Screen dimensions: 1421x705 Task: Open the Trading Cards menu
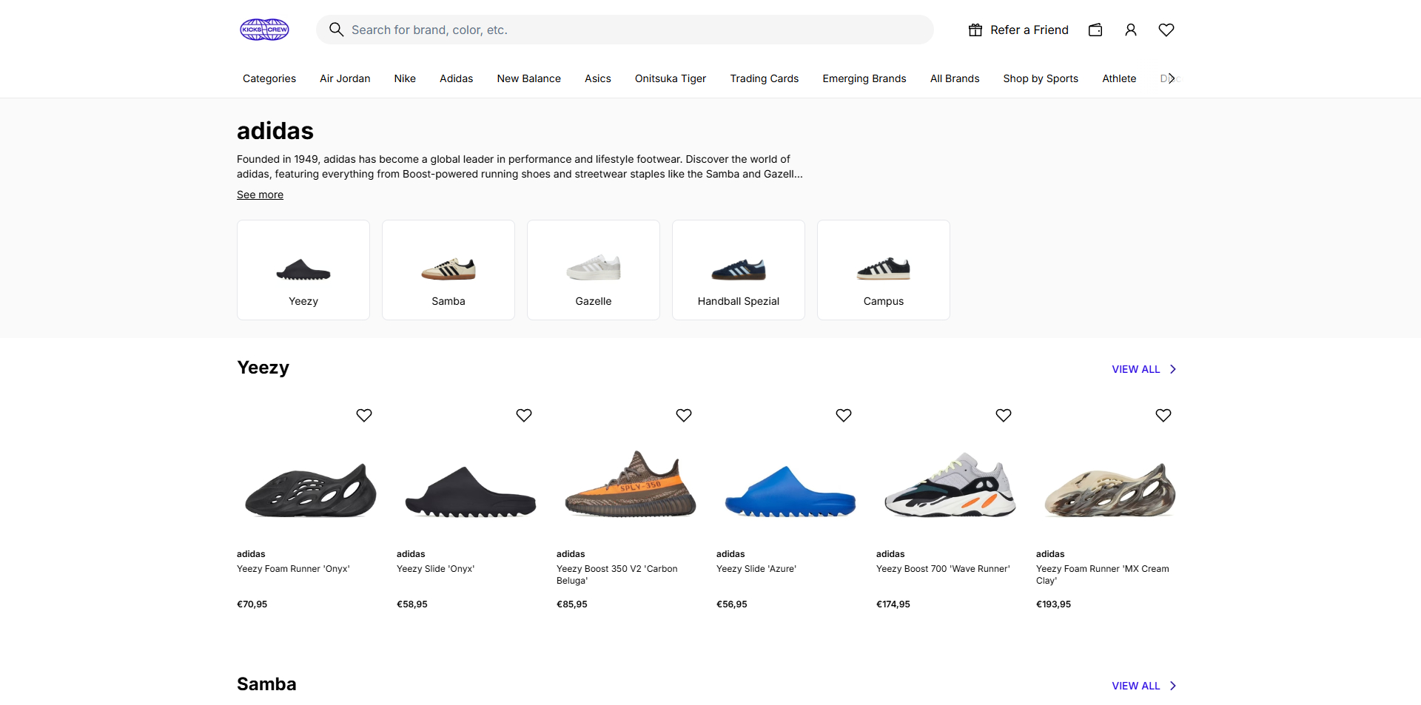tap(765, 78)
